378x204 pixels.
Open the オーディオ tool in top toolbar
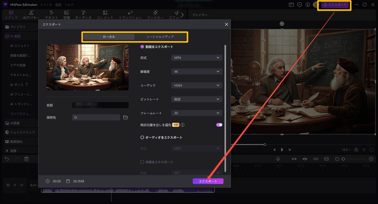83,15
